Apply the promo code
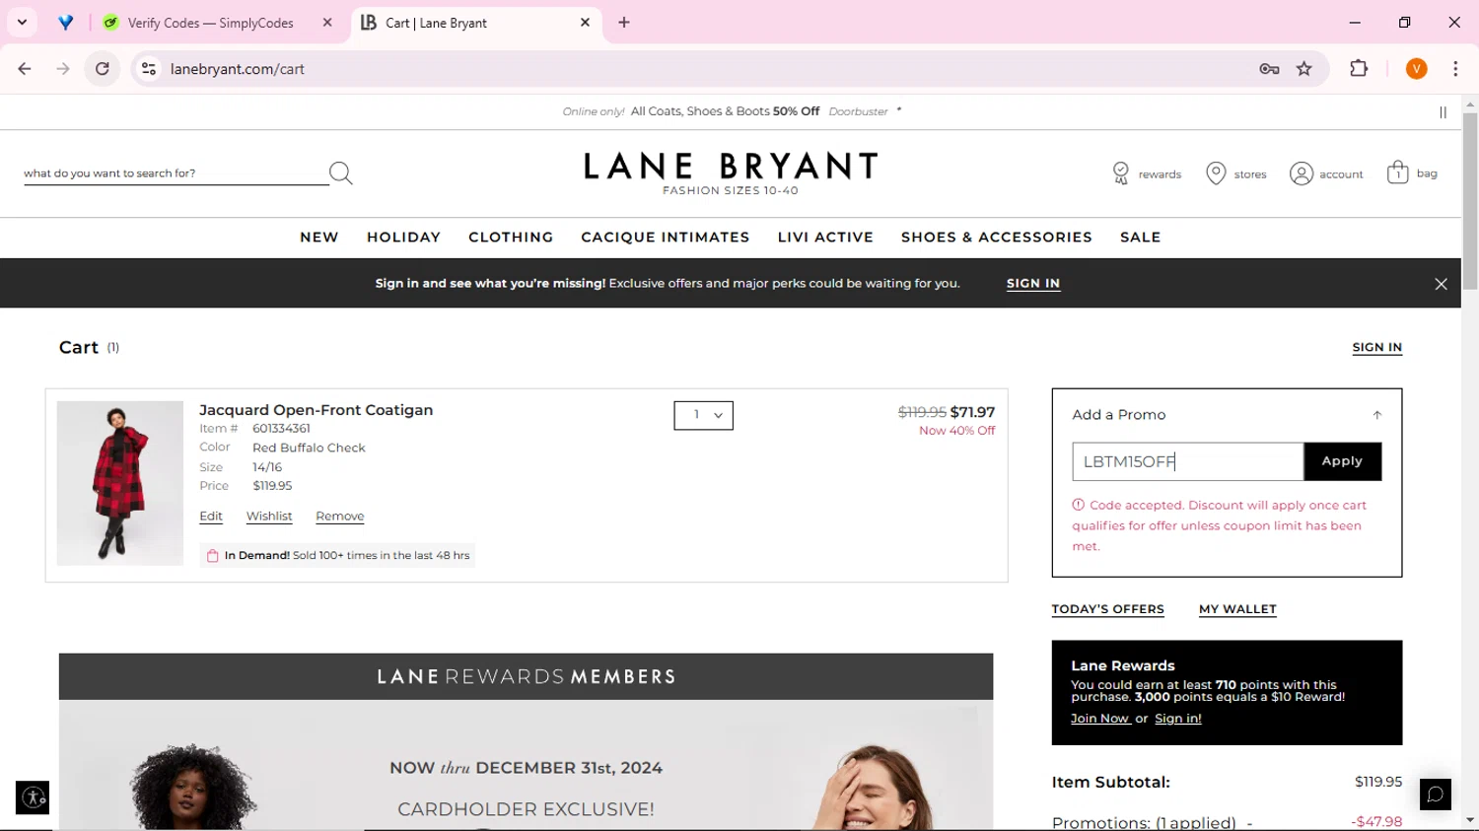 click(x=1342, y=461)
